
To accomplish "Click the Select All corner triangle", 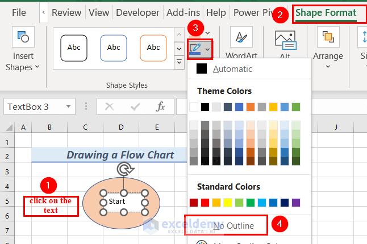I will pos(9,127).
